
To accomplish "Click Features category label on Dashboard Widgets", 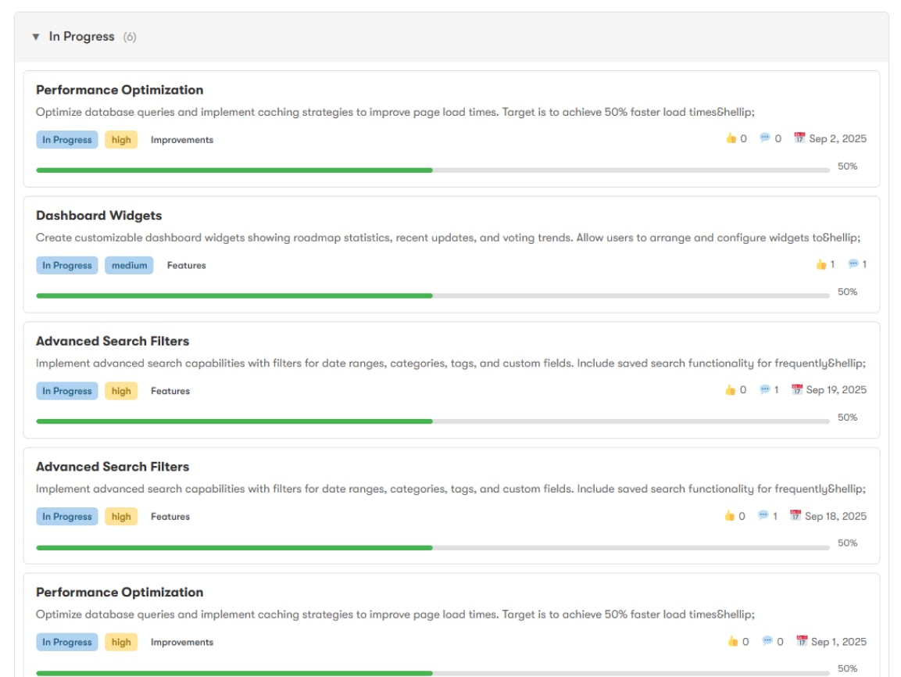I will click(187, 266).
